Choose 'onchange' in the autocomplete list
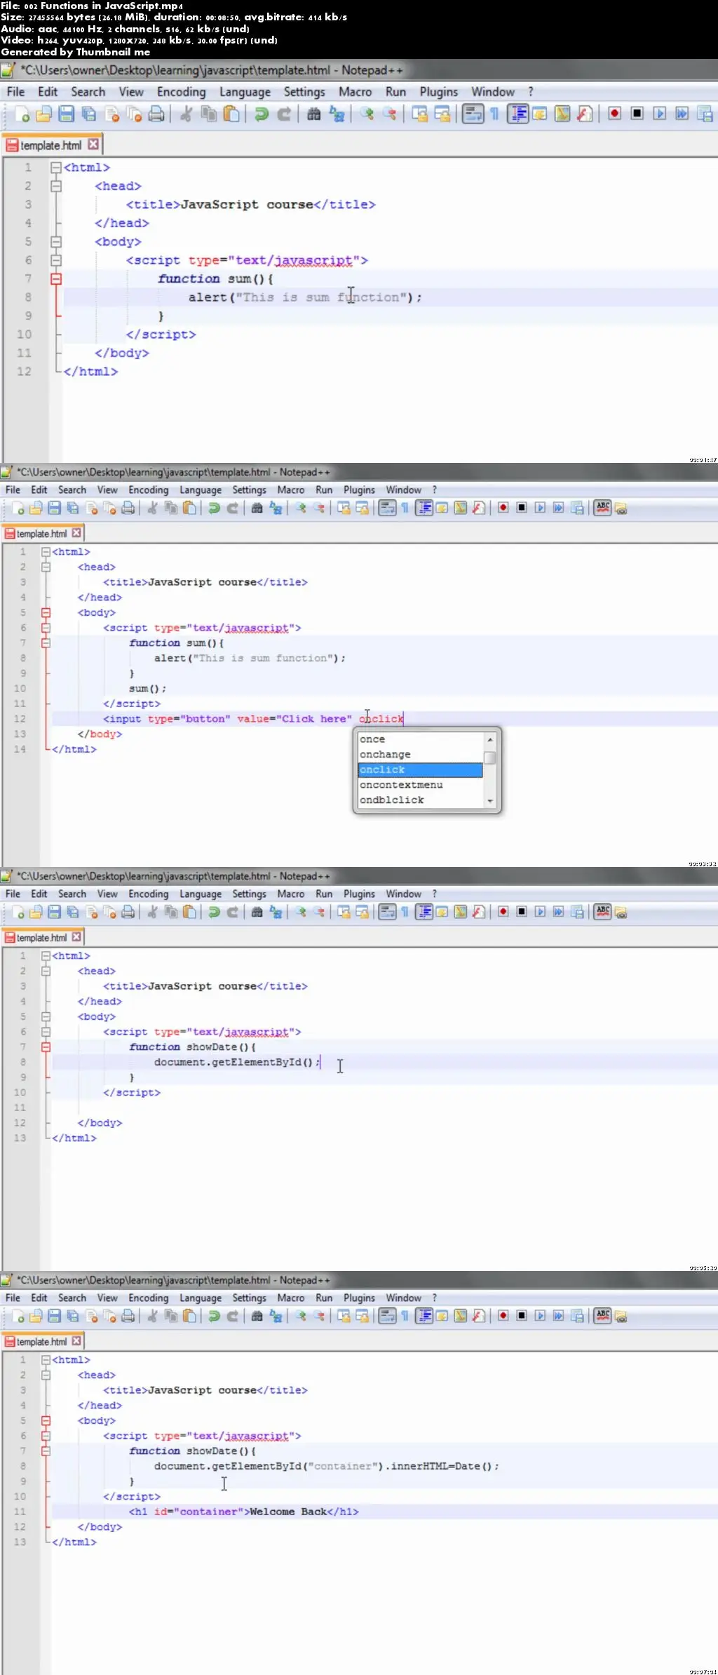The image size is (718, 1675). pos(420,755)
